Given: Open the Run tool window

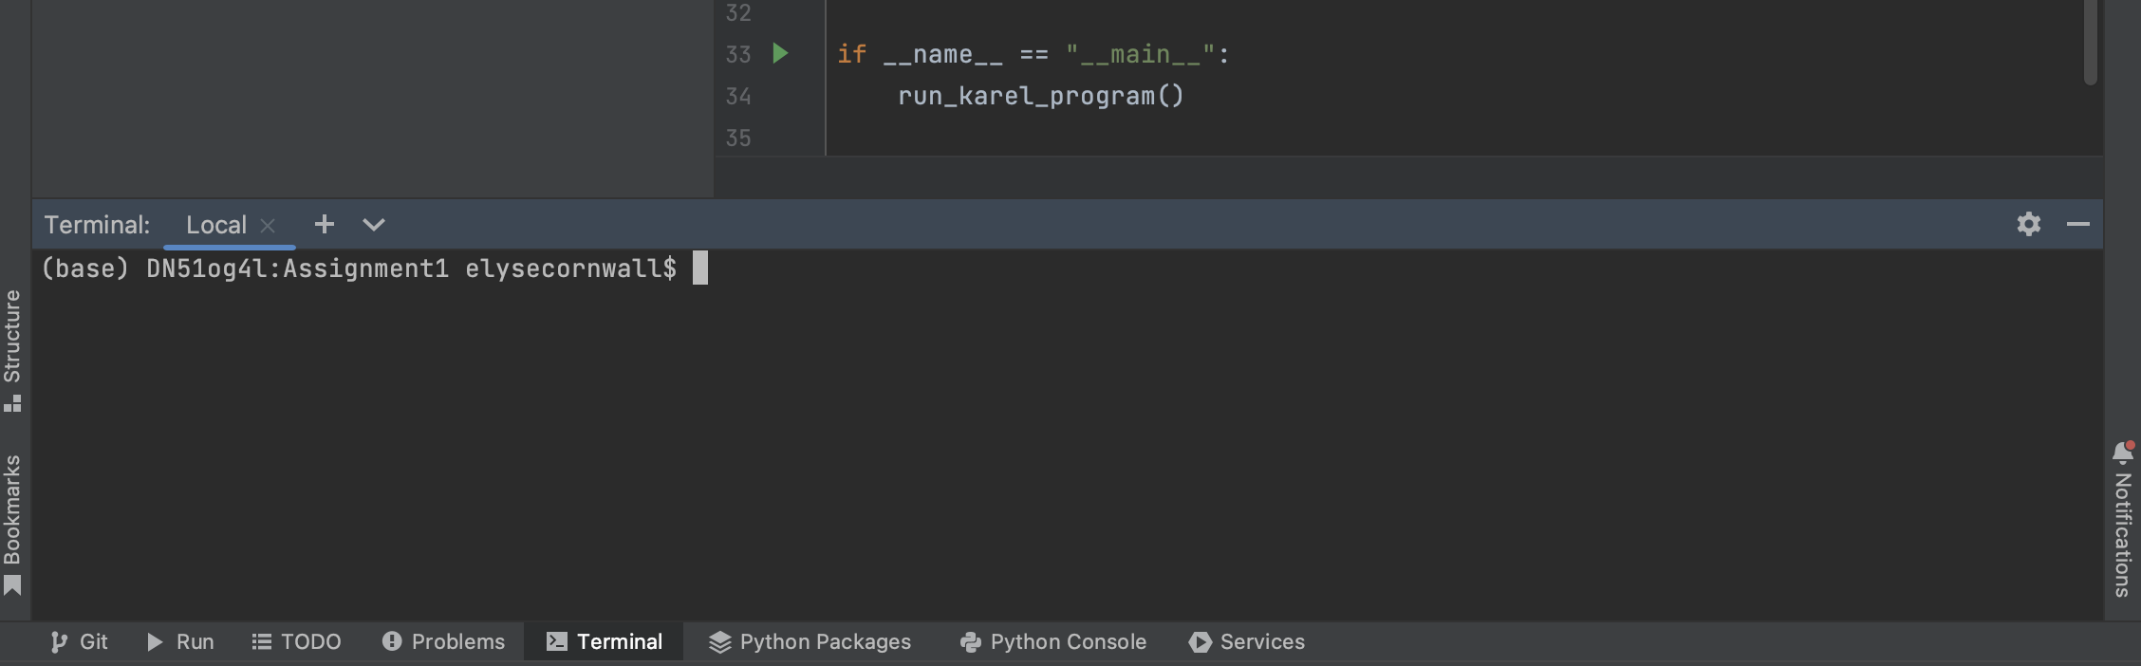Looking at the screenshot, I should pyautogui.click(x=180, y=641).
